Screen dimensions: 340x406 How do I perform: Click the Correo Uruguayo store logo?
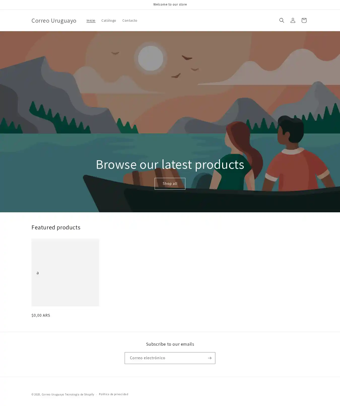54,20
